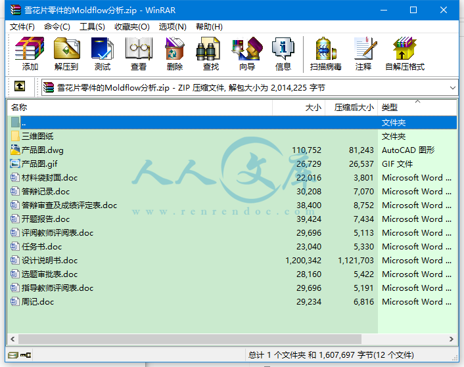Open the 文件(F) menu
The width and height of the screenshot is (464, 367).
[x=22, y=27]
